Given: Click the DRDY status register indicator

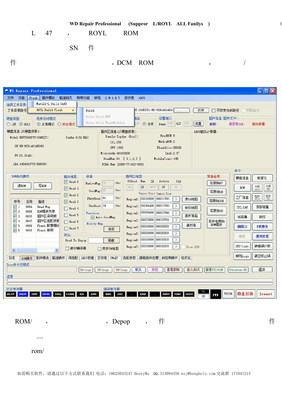Looking at the screenshot, I should click(23, 294).
